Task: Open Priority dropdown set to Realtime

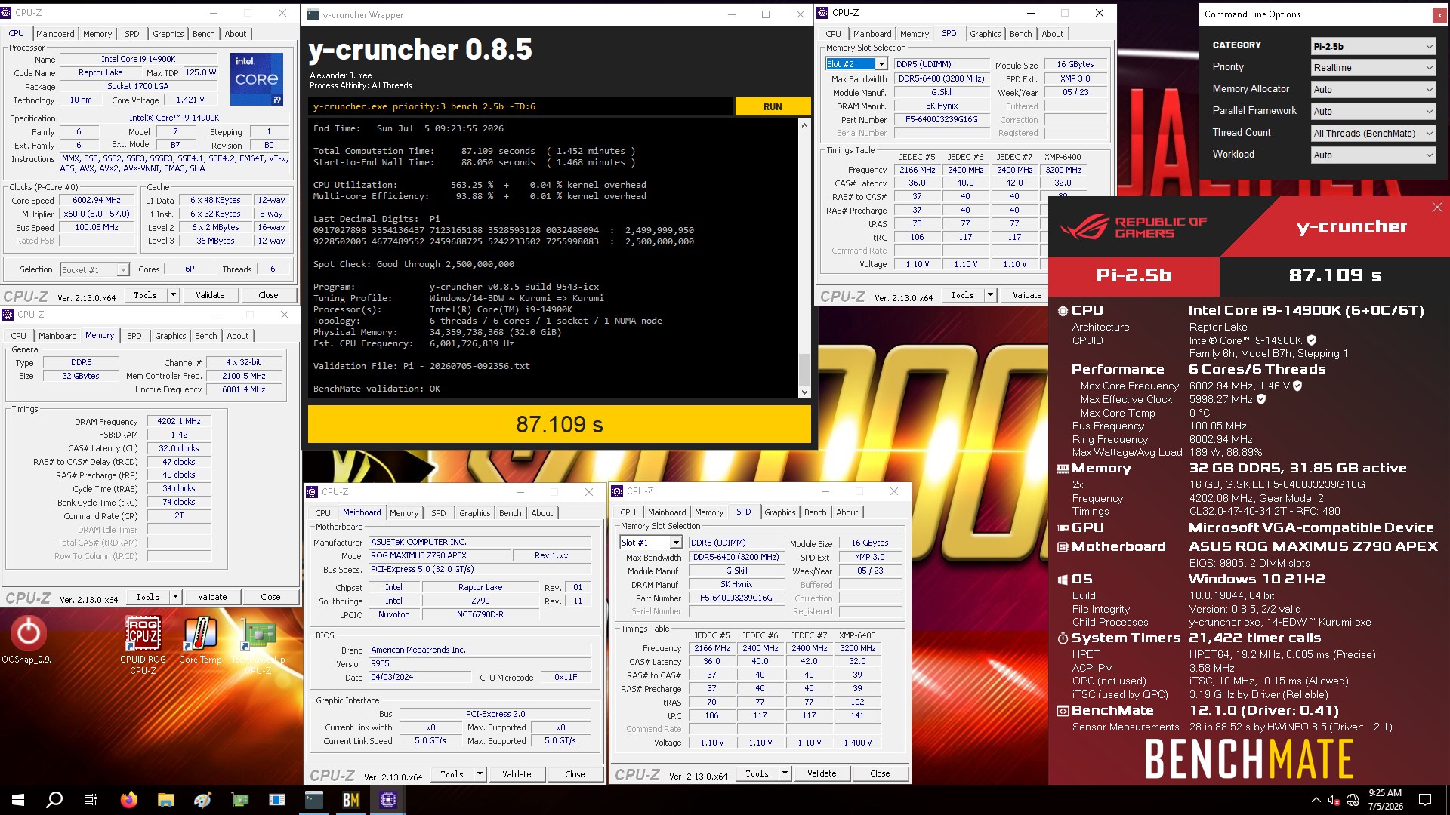Action: pyautogui.click(x=1373, y=68)
